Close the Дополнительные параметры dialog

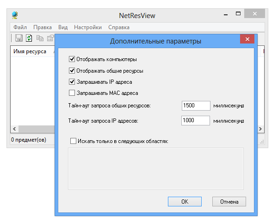(x=247, y=39)
